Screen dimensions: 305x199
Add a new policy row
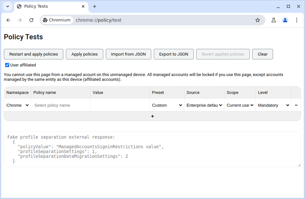click(152, 116)
